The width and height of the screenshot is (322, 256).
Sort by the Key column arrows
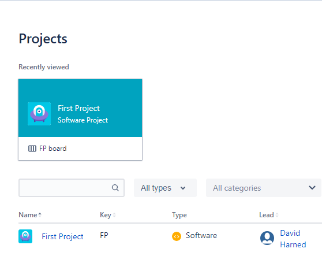(x=114, y=215)
